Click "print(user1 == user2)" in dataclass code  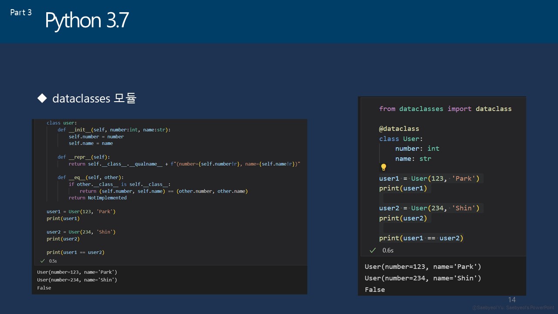[421, 238]
